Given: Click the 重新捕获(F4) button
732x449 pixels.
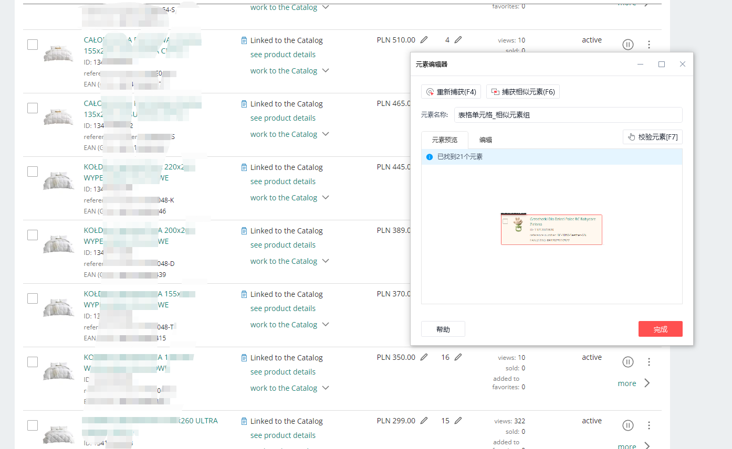Looking at the screenshot, I should point(451,92).
